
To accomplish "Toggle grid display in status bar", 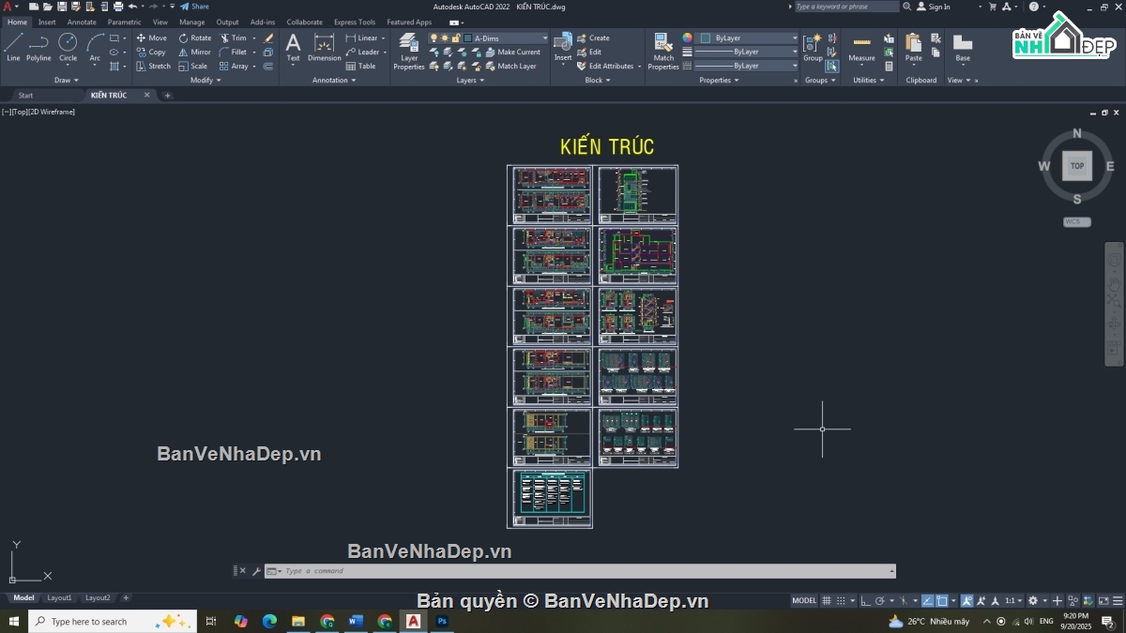I will 827,600.
